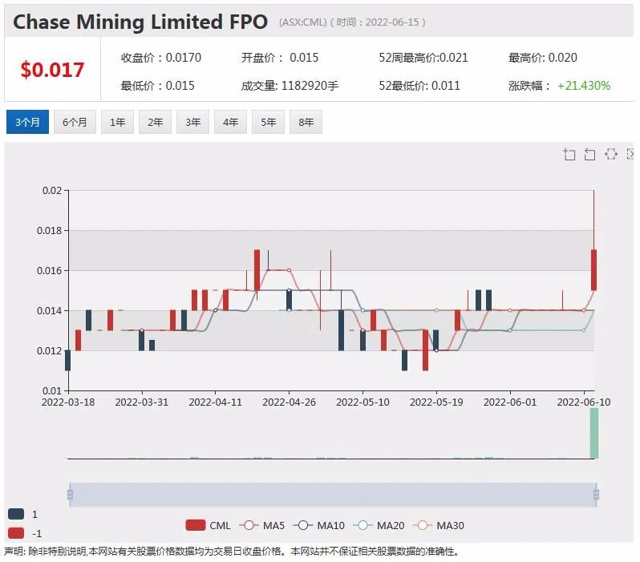Click the 成交量: 1182920手 text
The width and height of the screenshot is (640, 562).
290,86
